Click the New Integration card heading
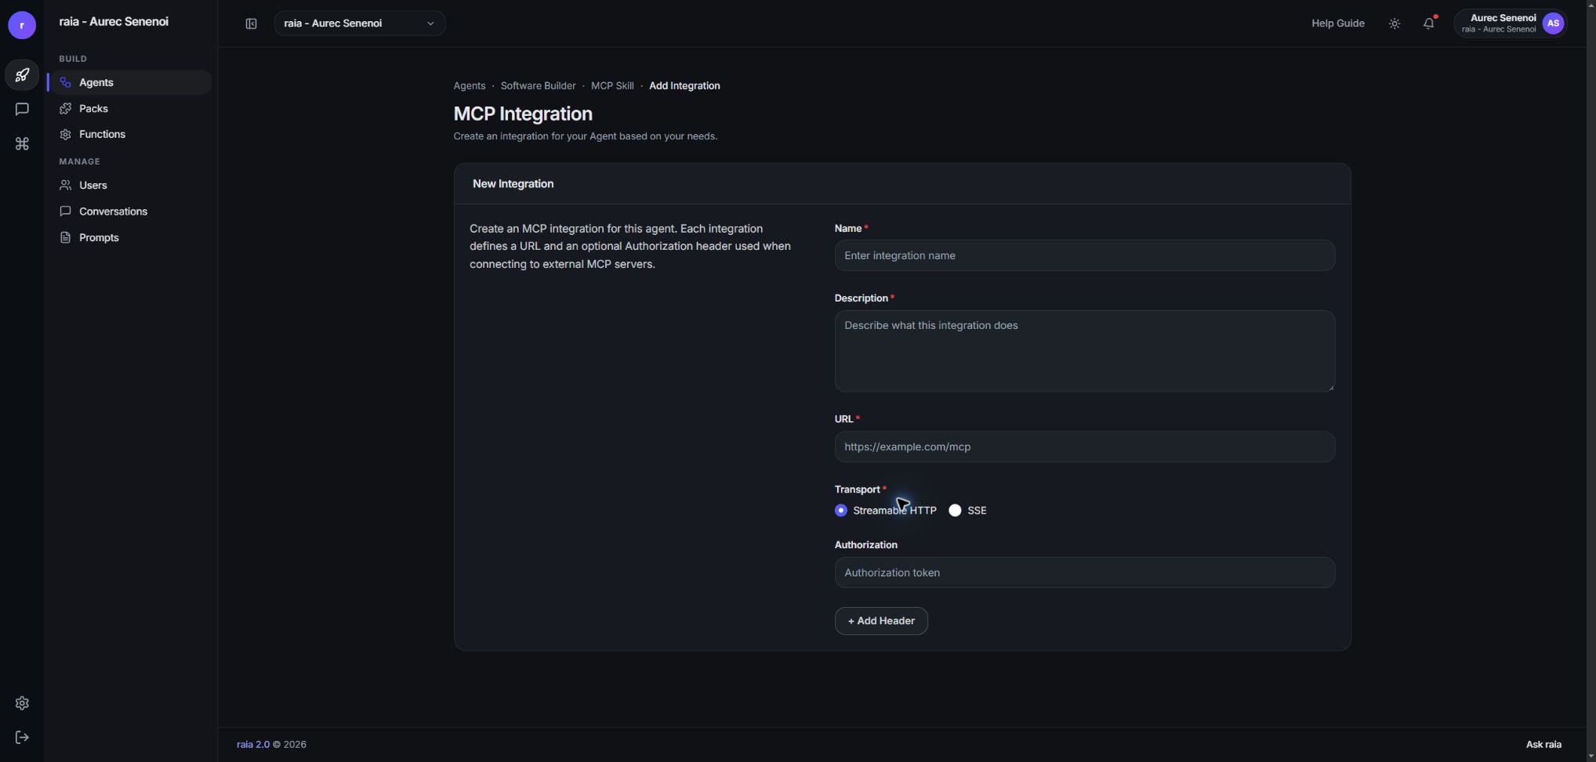Image resolution: width=1596 pixels, height=762 pixels. tap(513, 184)
